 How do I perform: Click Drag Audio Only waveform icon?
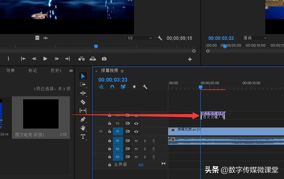tap(46, 38)
